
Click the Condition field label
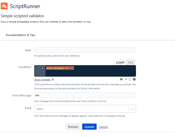coord(25,67)
